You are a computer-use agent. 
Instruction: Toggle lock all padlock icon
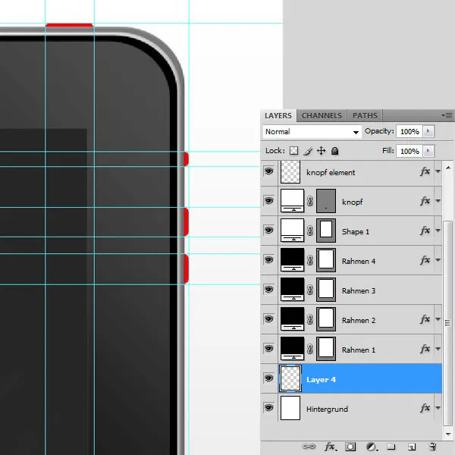coord(335,151)
